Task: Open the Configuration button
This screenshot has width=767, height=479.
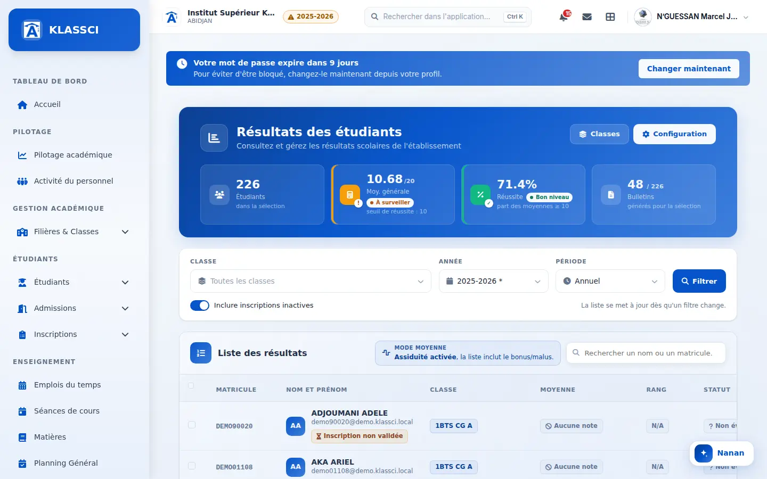Action: (x=674, y=134)
